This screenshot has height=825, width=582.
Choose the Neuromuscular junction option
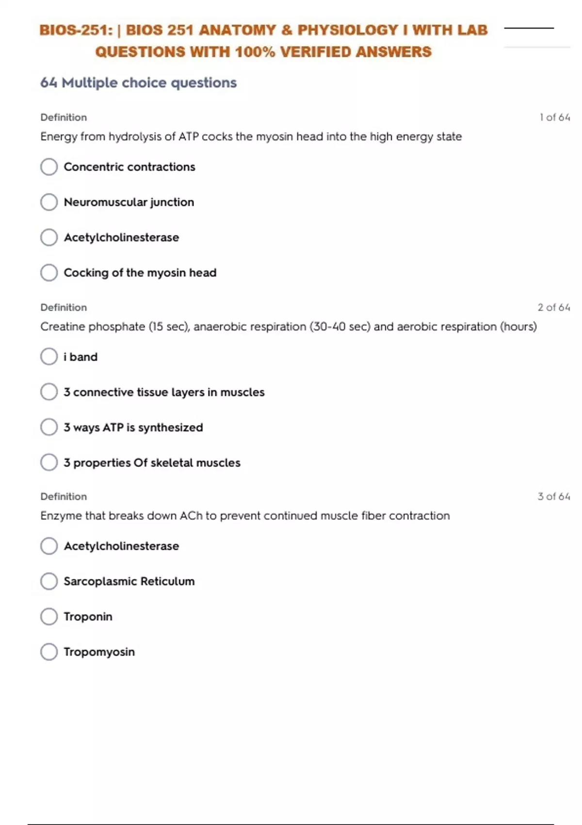pyautogui.click(x=49, y=202)
